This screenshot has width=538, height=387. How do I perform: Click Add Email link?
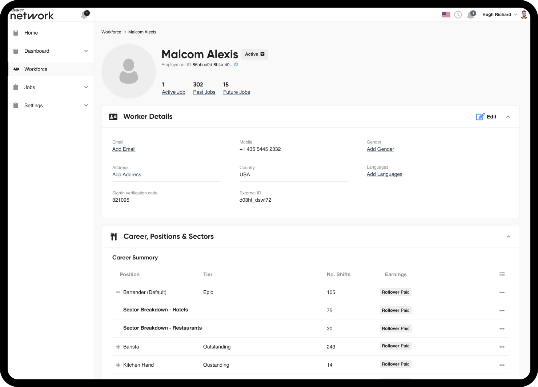pyautogui.click(x=124, y=149)
